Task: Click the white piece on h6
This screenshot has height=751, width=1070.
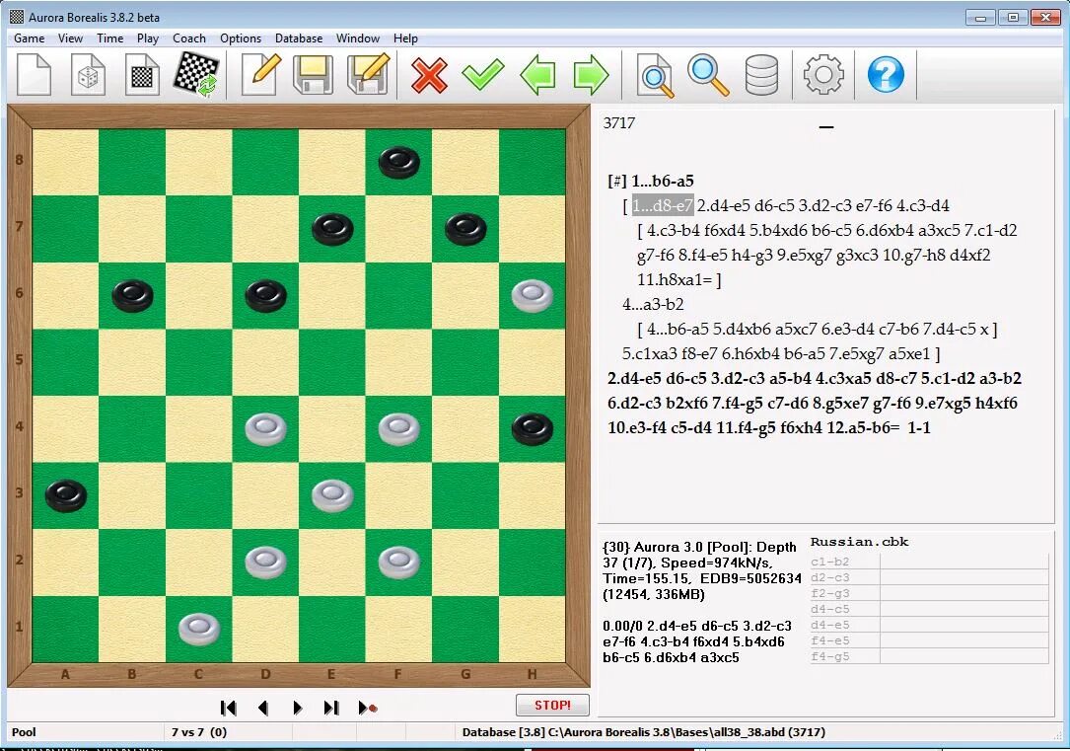Action: tap(533, 296)
